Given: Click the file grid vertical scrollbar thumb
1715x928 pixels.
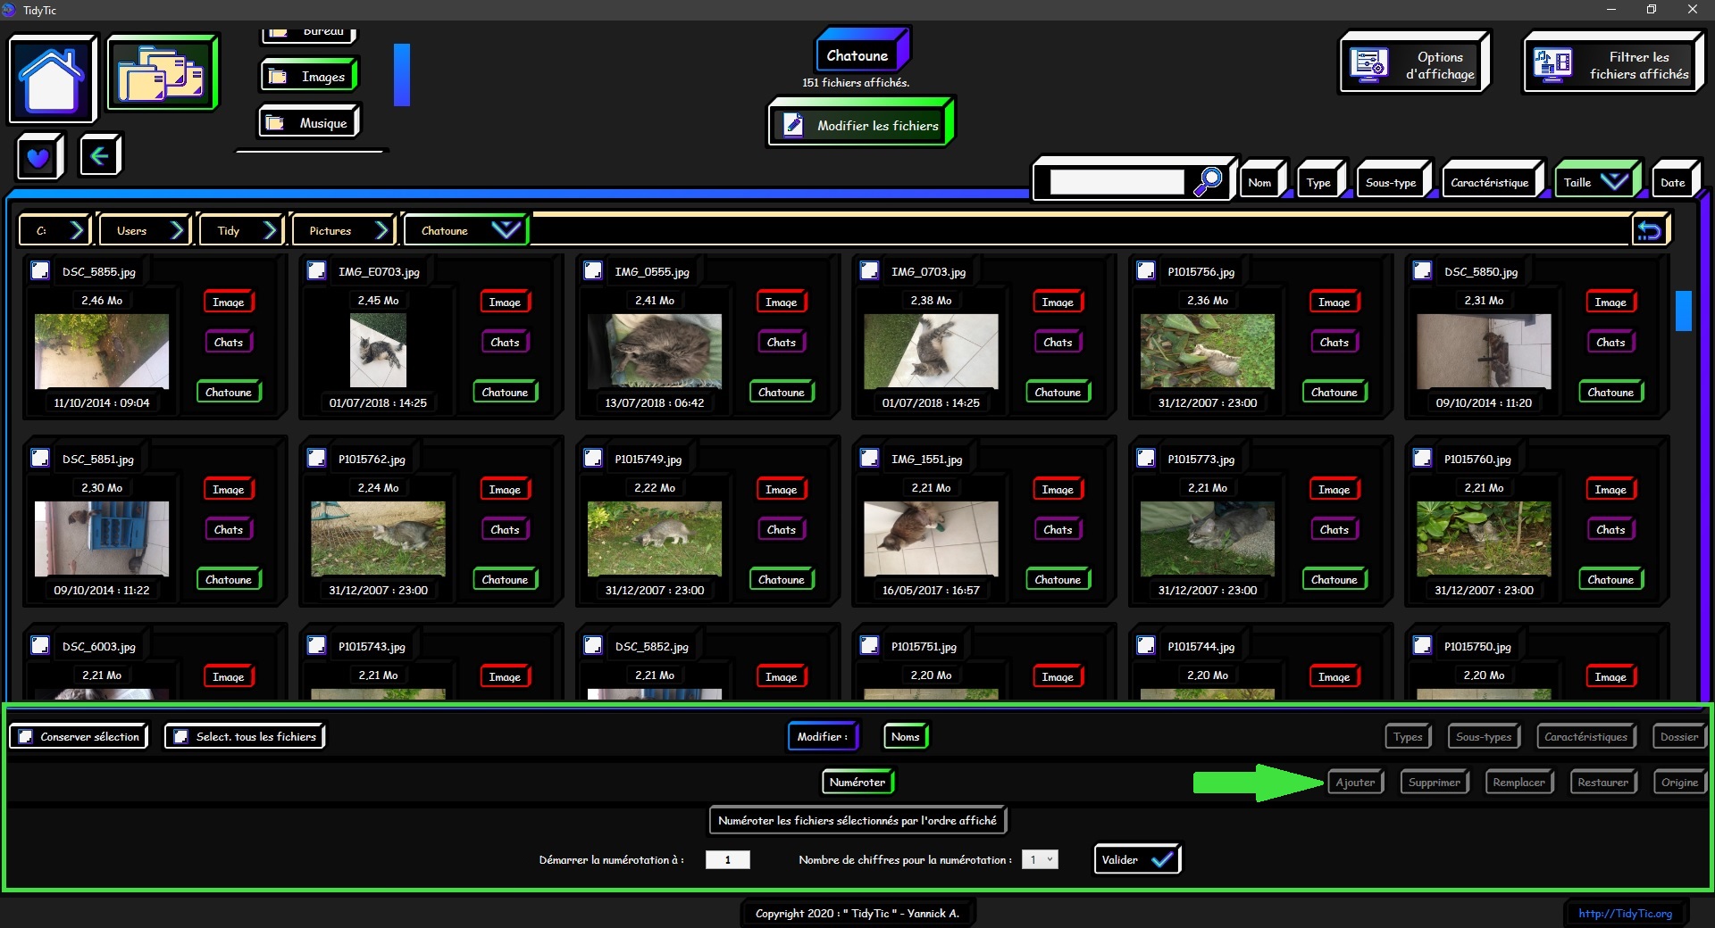Looking at the screenshot, I should pos(1684,311).
